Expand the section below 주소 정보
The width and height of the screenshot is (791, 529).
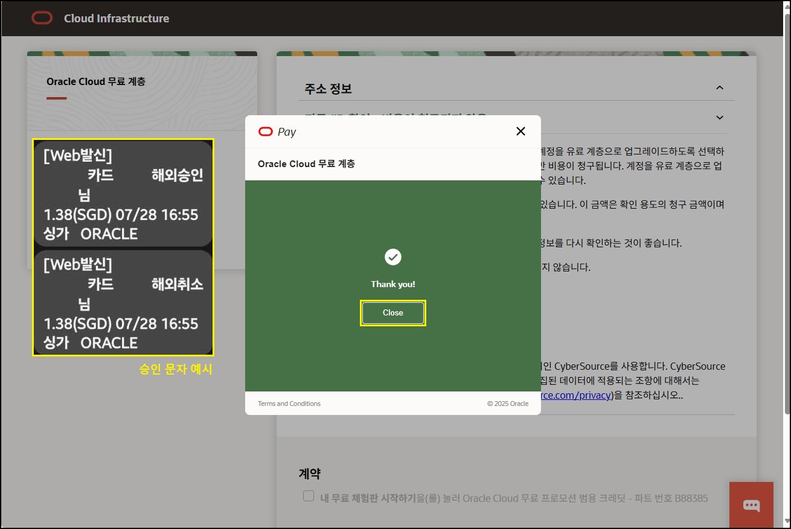(x=719, y=117)
